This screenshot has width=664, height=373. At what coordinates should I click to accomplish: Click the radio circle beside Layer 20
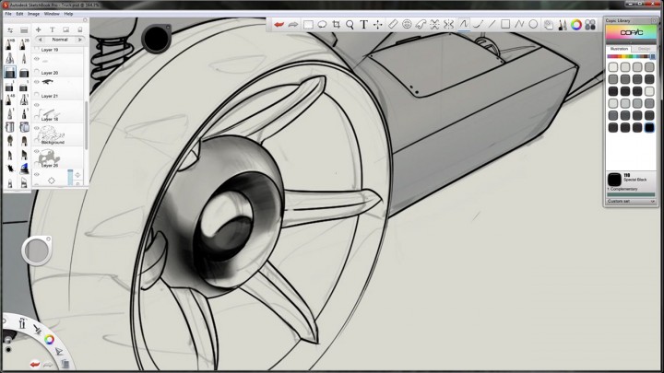(37, 72)
